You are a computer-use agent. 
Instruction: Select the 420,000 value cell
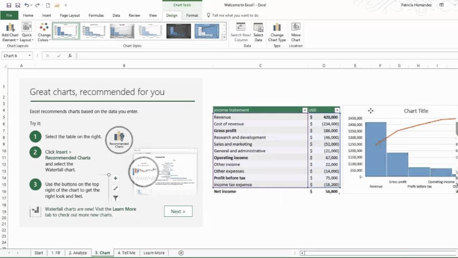324,117
